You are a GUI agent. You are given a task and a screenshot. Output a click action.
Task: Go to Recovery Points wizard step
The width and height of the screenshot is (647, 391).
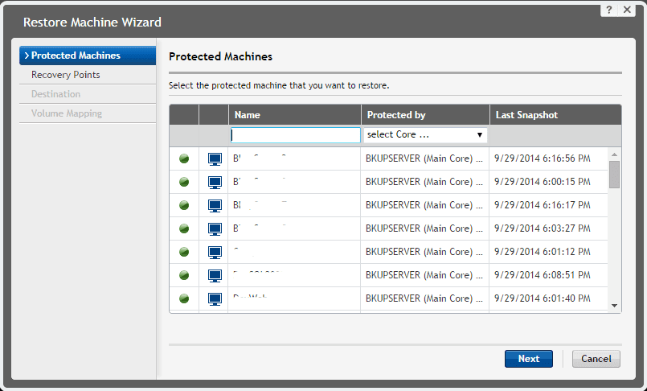point(66,75)
